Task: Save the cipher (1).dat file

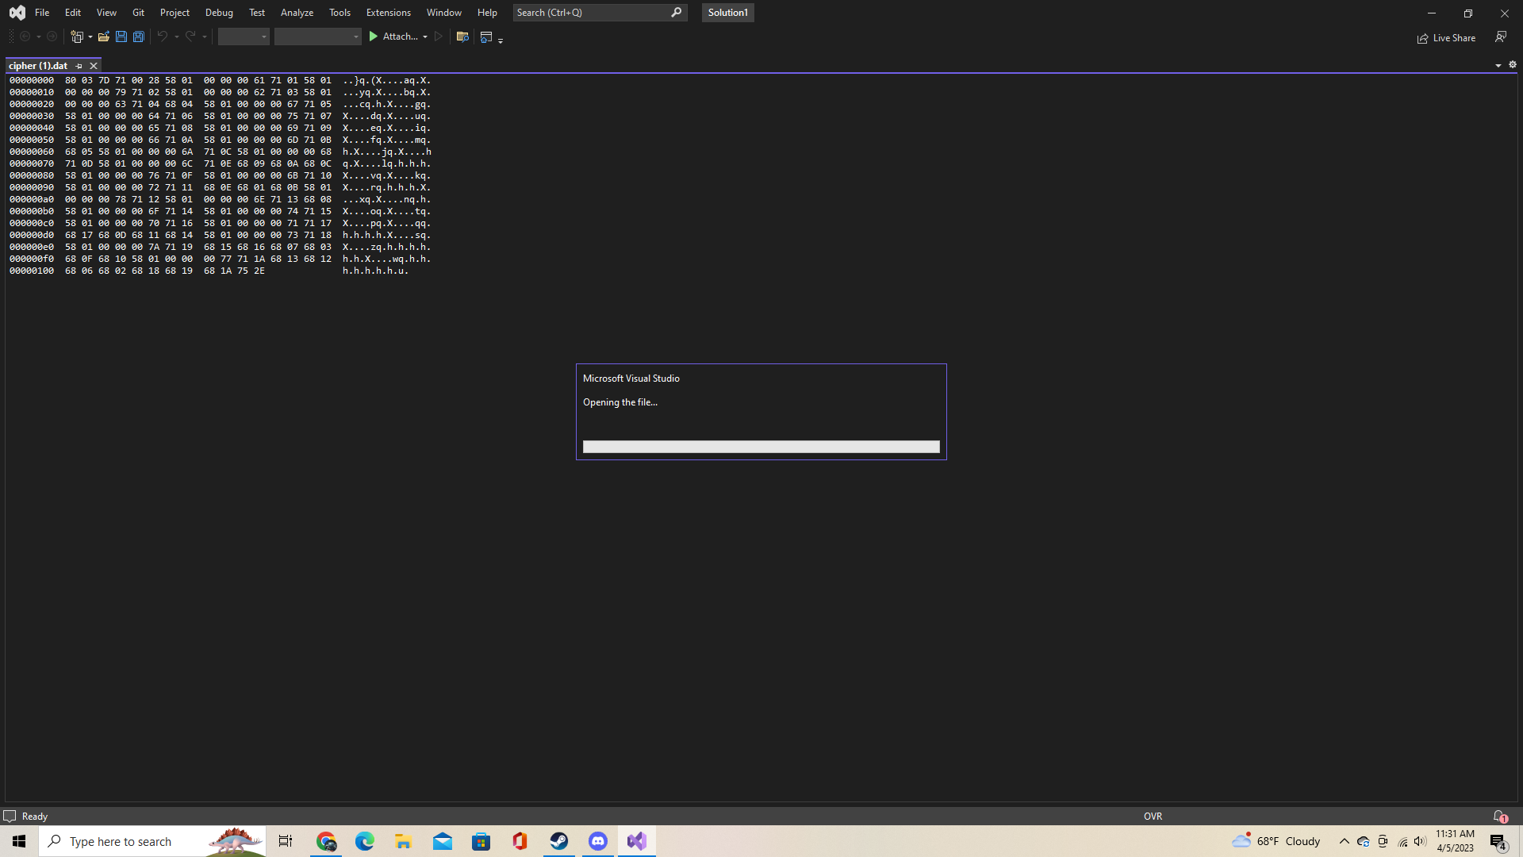Action: pos(121,37)
